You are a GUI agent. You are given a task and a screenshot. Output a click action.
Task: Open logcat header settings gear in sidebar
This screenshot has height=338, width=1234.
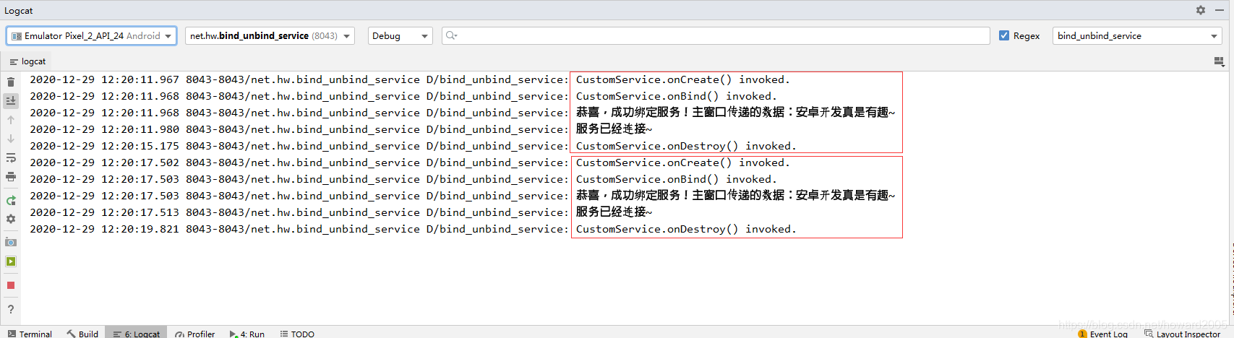(x=11, y=219)
